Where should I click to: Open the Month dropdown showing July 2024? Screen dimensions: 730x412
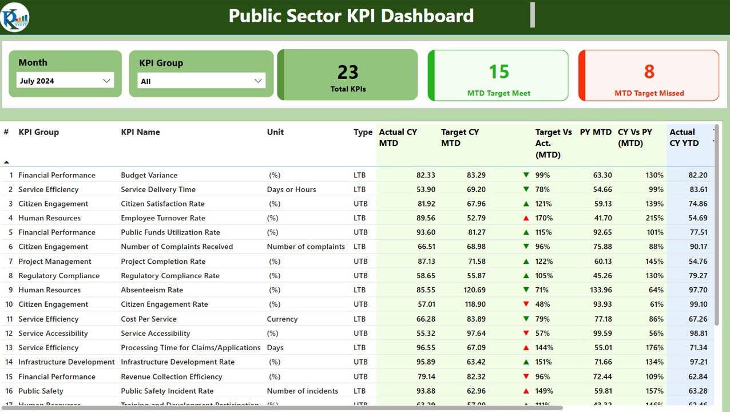pyautogui.click(x=65, y=81)
